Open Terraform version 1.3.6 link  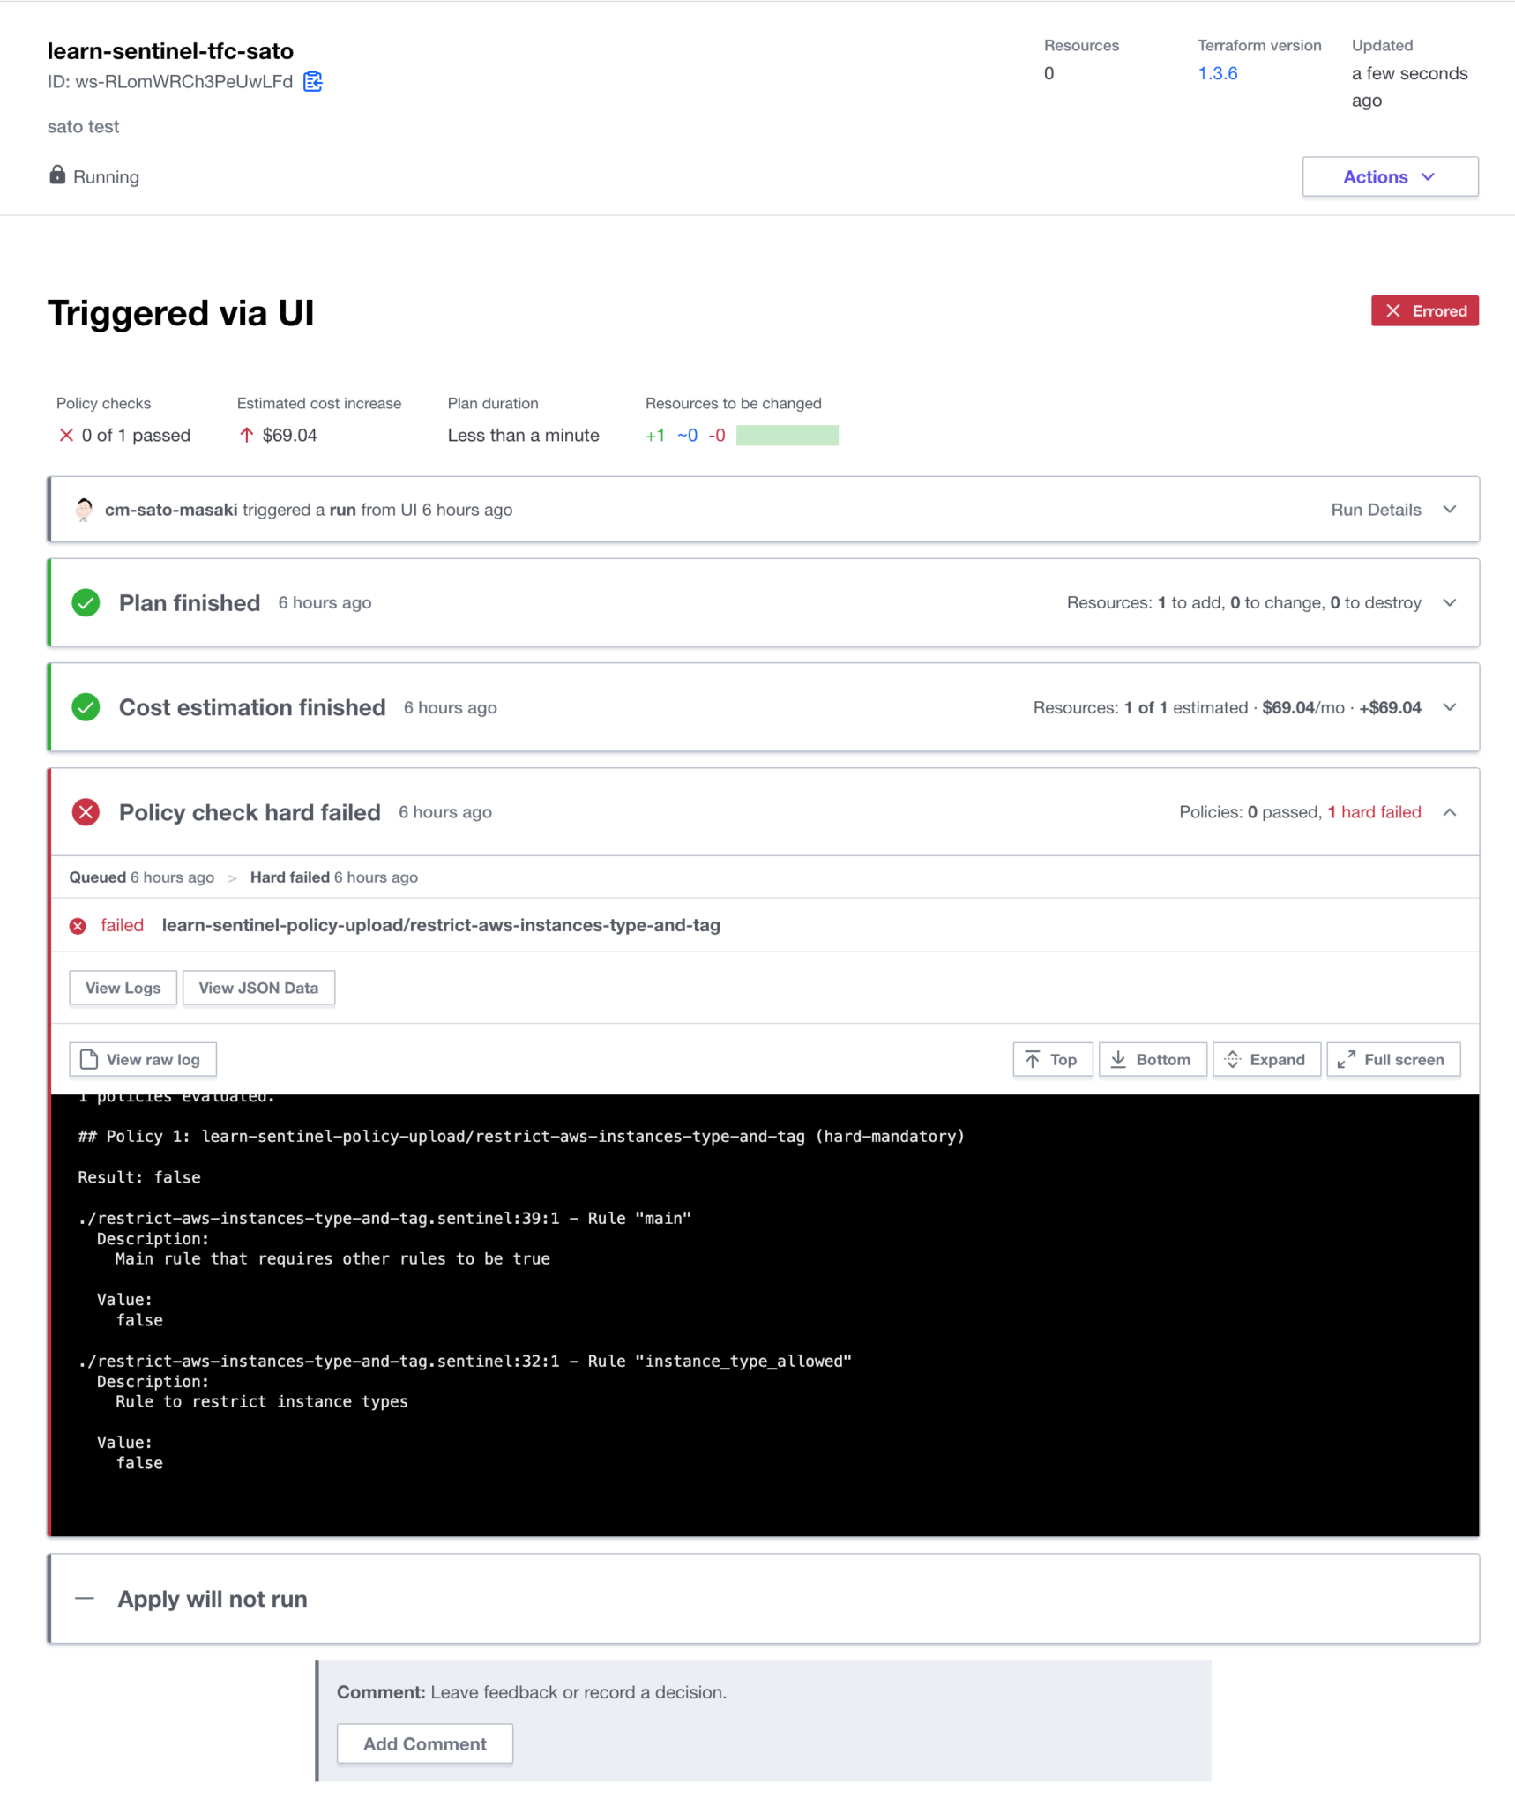pos(1217,73)
